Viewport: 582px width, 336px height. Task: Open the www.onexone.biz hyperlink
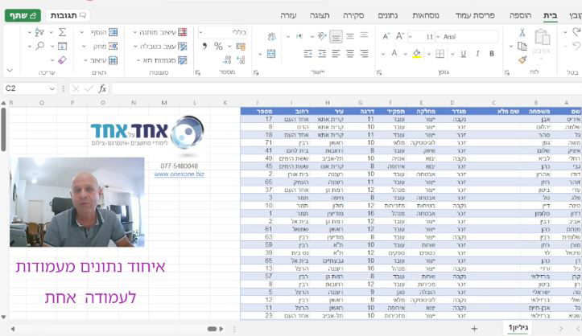coord(180,174)
